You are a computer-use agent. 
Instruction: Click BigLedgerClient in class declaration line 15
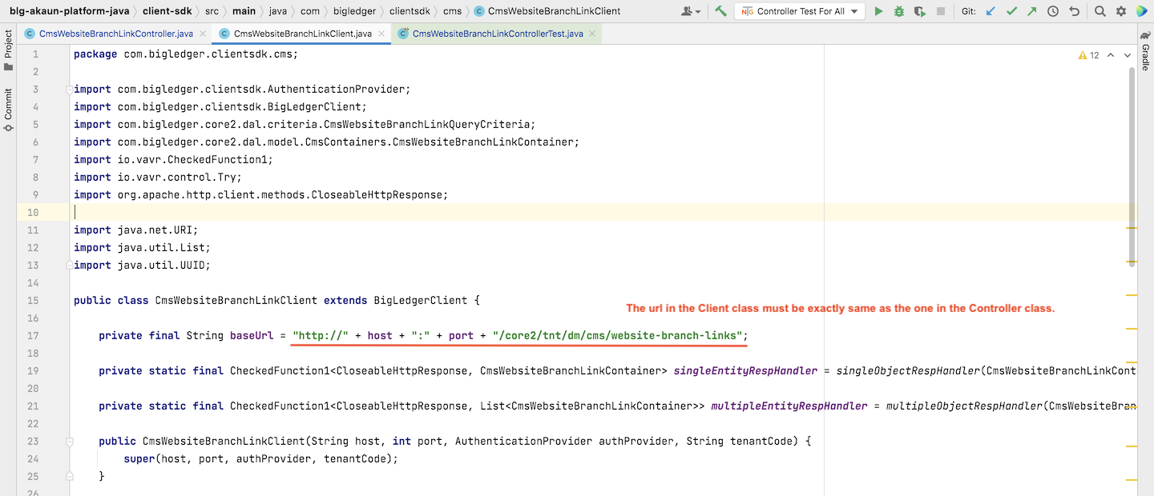[x=421, y=301]
